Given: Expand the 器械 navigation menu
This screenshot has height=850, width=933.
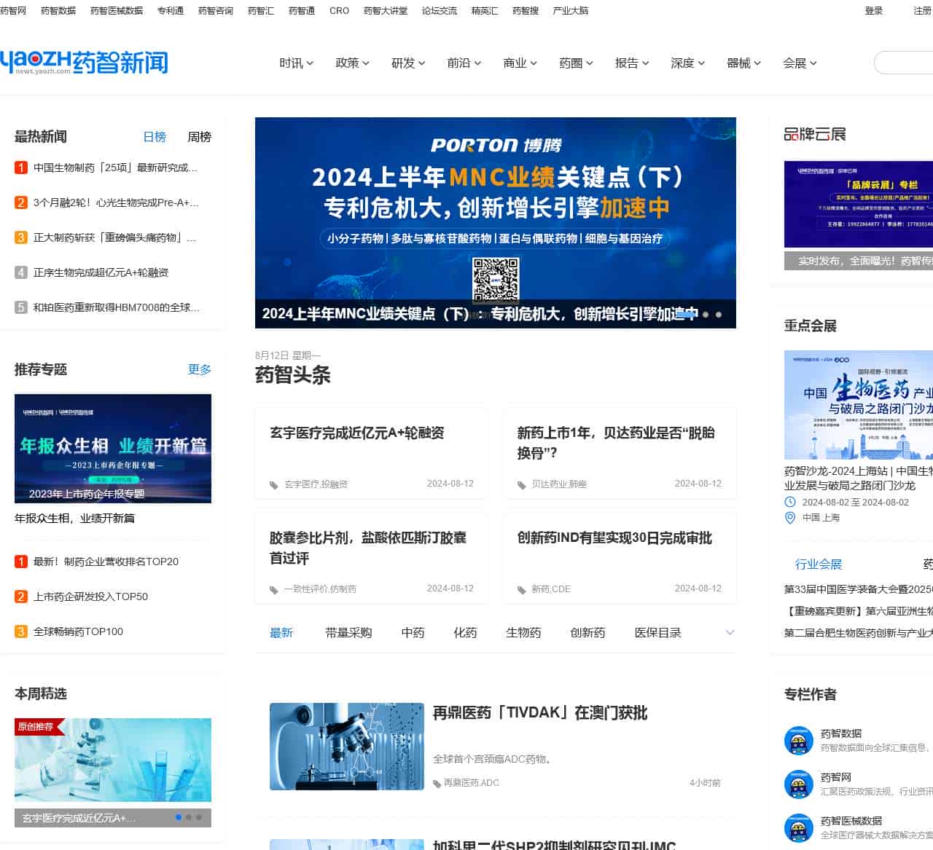Looking at the screenshot, I should pyautogui.click(x=744, y=63).
